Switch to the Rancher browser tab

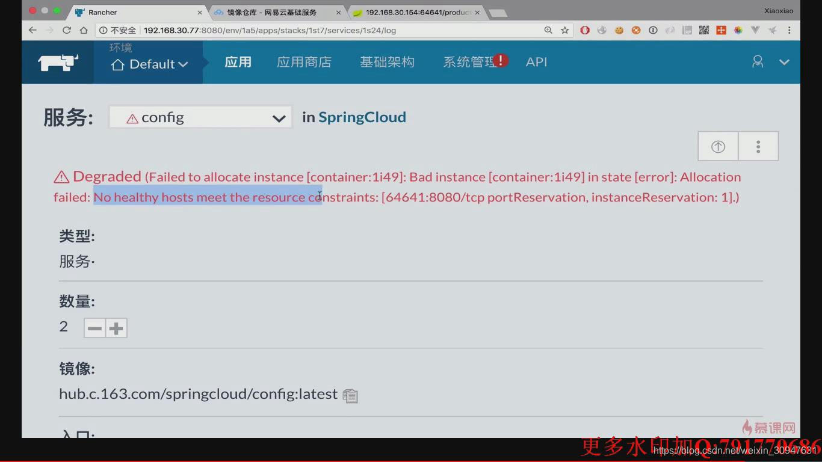point(138,12)
